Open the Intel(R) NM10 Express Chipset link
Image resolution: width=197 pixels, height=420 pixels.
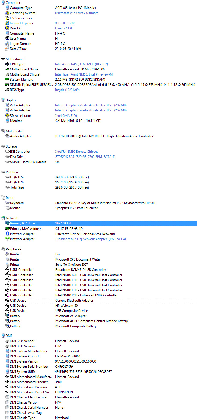point(76,152)
